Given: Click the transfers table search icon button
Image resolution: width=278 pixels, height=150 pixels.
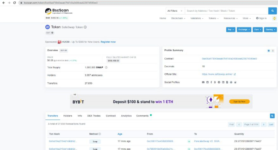Looking at the screenshot, I should (272, 116).
